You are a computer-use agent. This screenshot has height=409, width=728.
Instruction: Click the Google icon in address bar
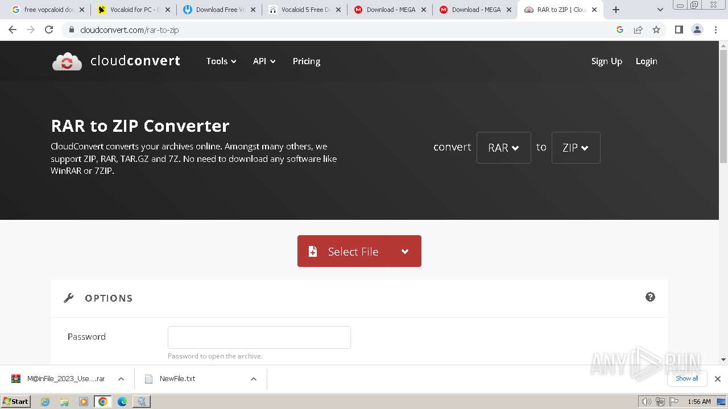coord(620,30)
